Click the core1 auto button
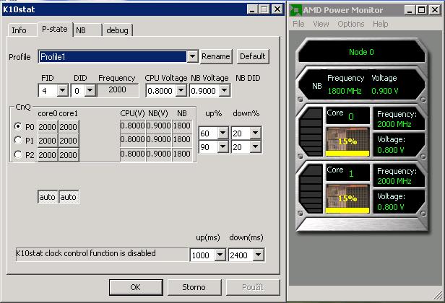445x303 pixels. click(x=69, y=197)
